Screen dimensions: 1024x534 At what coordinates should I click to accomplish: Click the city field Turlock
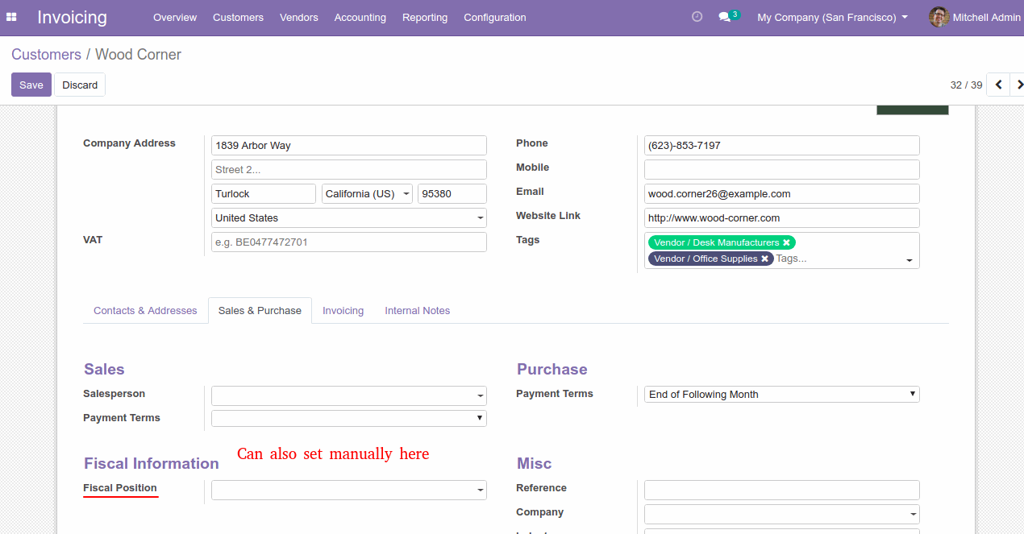point(264,194)
